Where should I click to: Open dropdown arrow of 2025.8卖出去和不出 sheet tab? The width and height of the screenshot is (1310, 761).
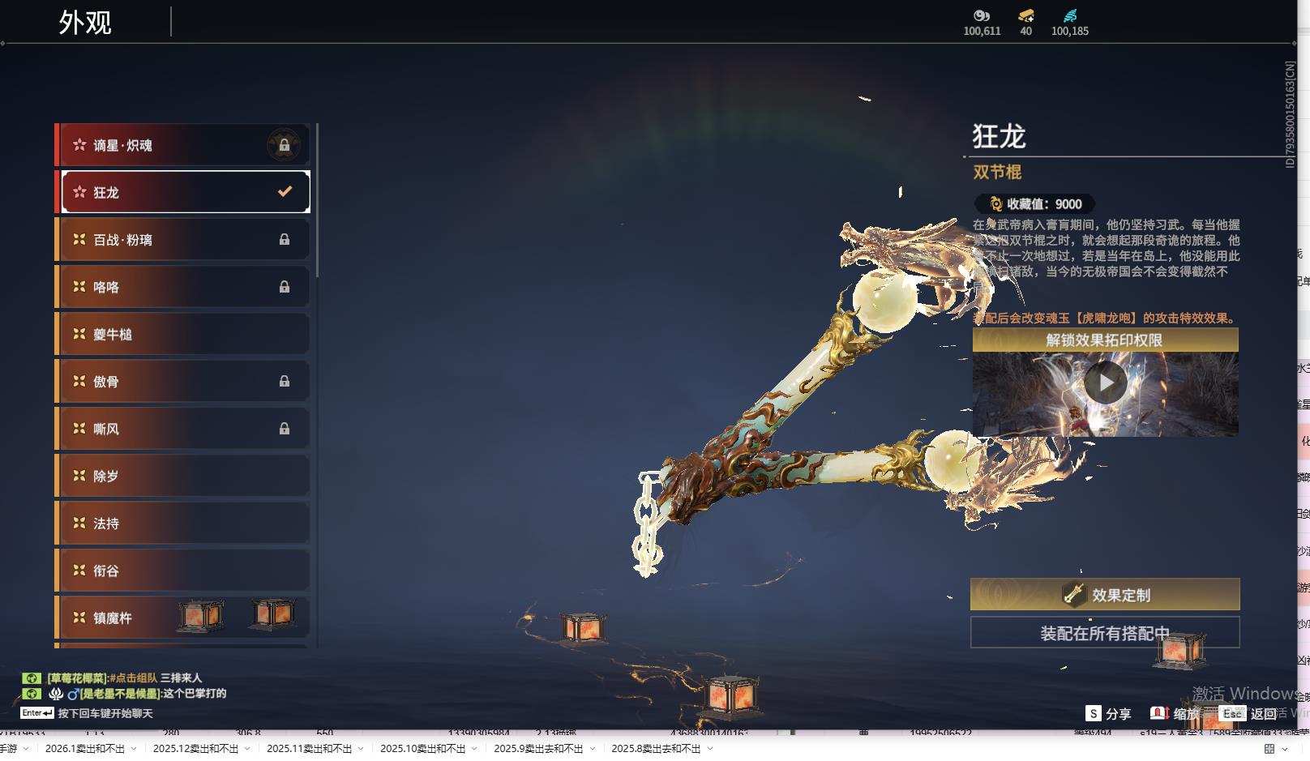pyautogui.click(x=709, y=749)
